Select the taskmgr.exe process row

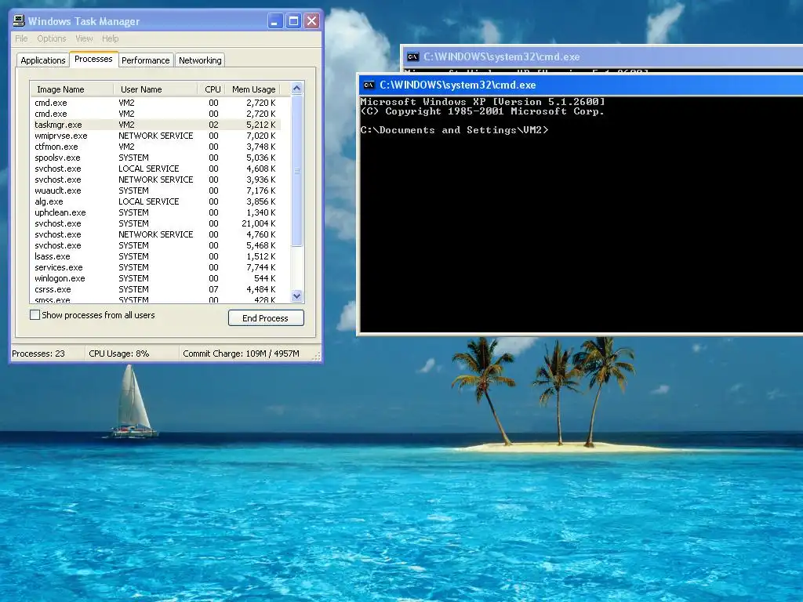pyautogui.click(x=156, y=125)
